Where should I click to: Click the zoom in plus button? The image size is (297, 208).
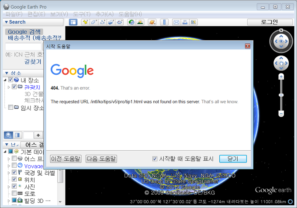281,77
